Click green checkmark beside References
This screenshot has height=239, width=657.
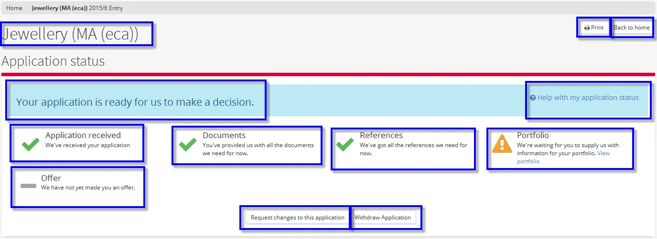click(345, 144)
